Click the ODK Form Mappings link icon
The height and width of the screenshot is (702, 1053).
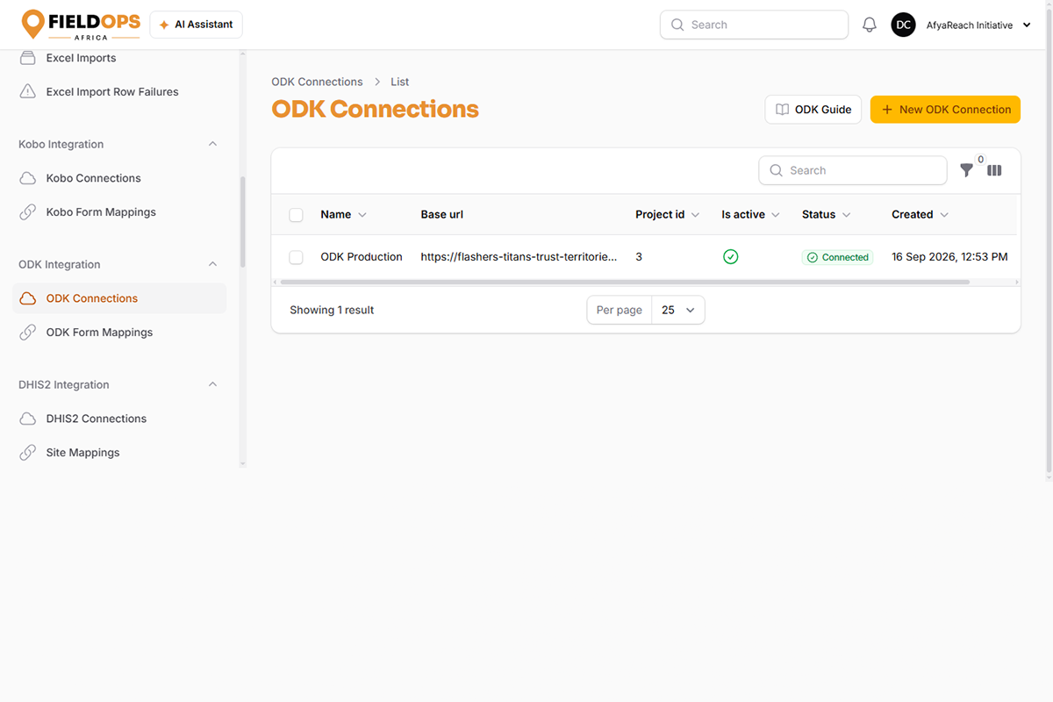28,333
